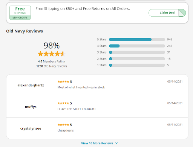Select the 5 Stars rating bar

coord(137,40)
